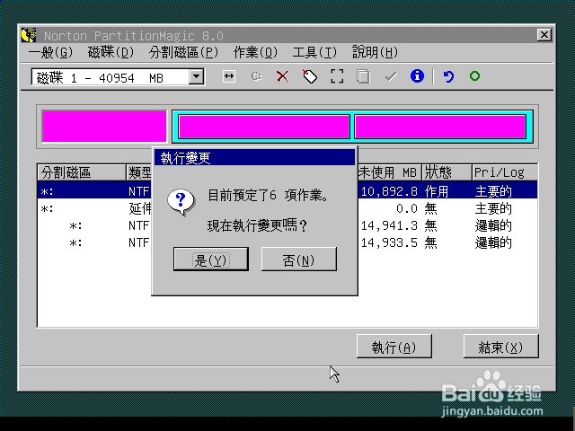Screen dimensions: 575x431
Task: Click the Pri/Log column header
Action: click(x=505, y=172)
